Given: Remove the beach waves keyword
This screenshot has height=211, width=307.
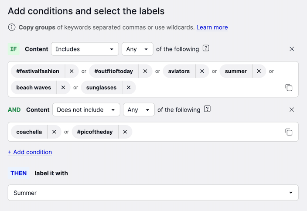Looking at the screenshot, I should [63, 88].
